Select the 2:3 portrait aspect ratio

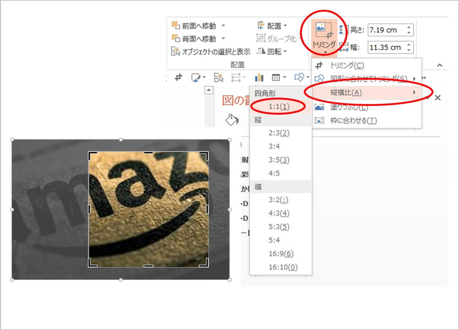pyautogui.click(x=280, y=133)
